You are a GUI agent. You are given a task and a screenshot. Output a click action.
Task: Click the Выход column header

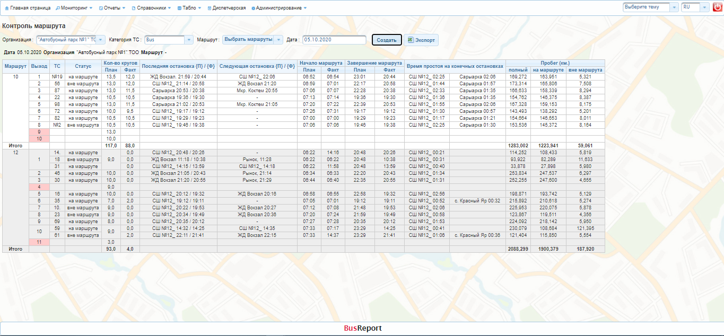coord(39,66)
